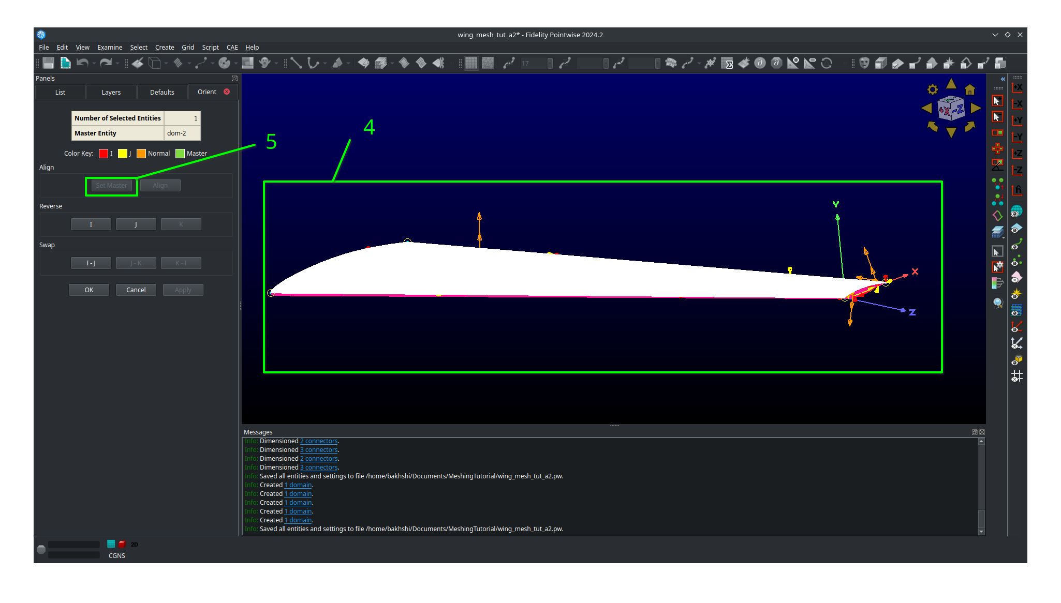Switch to the Layers tab

110,92
